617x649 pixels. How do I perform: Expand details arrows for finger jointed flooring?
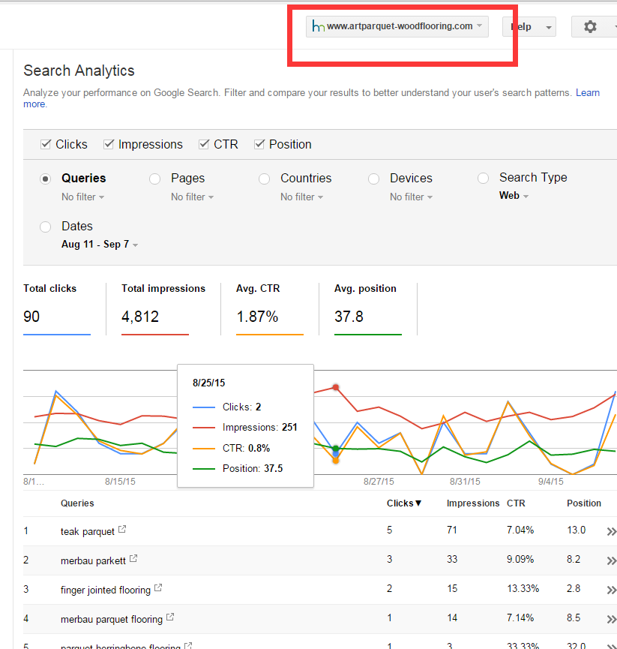tap(611, 590)
